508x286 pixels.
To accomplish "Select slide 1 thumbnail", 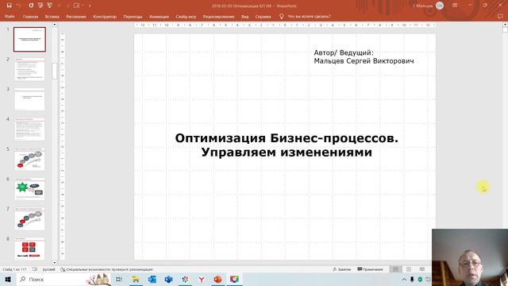I will click(29, 40).
